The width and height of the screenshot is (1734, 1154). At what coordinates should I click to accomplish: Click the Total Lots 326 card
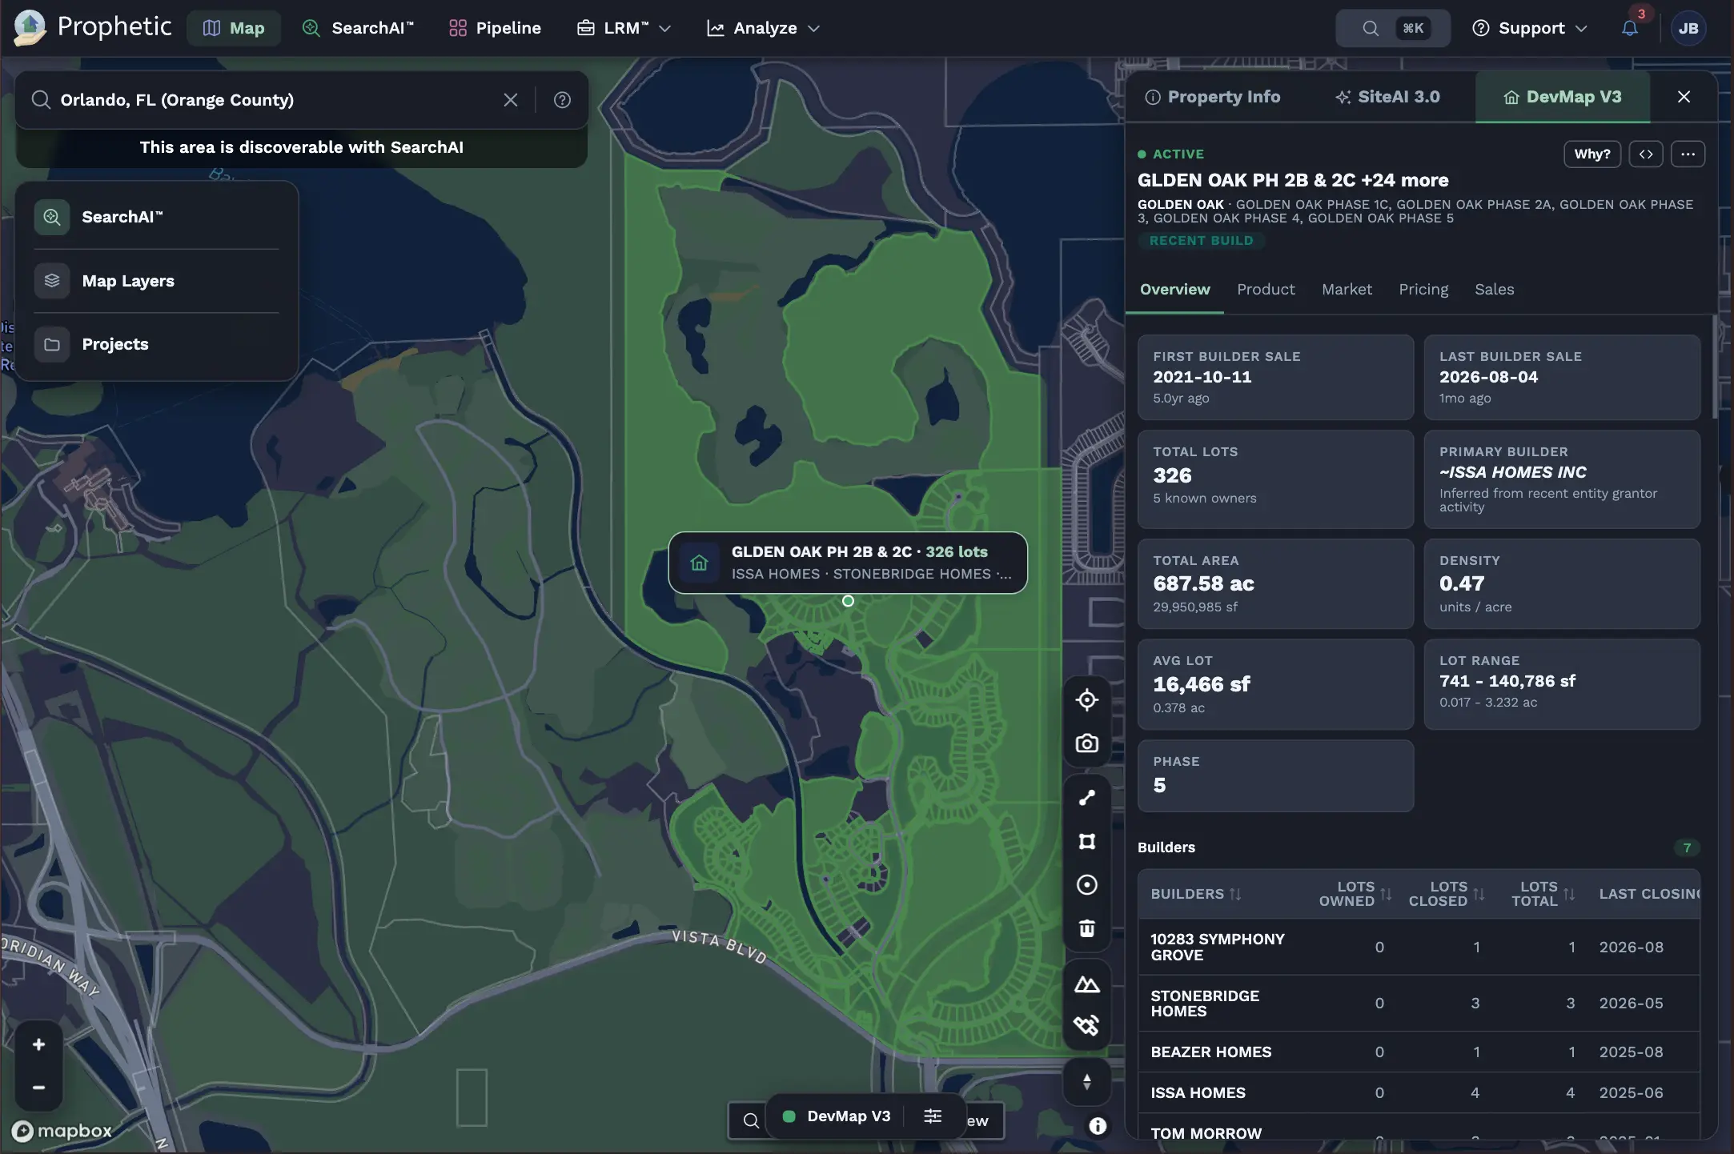pos(1275,479)
